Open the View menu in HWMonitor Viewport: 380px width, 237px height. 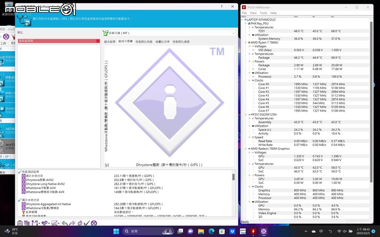tap(253, 13)
